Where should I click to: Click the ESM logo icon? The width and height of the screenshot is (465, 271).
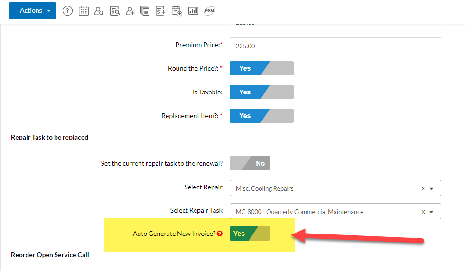pos(209,10)
